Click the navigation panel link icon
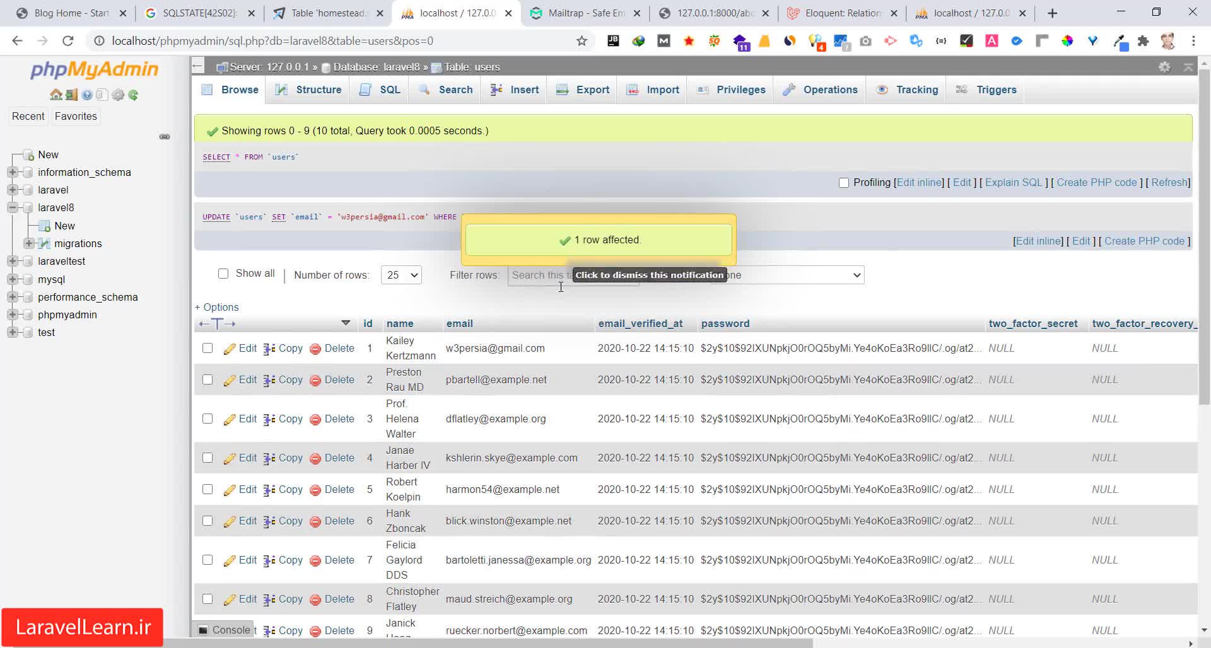This screenshot has height=648, width=1211. pyautogui.click(x=165, y=137)
